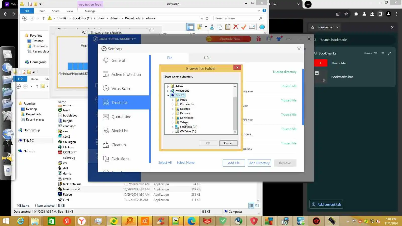Viewport: 402px width, 226px height.
Task: Select the Pictures folder in Browse dialog
Action: (x=185, y=113)
